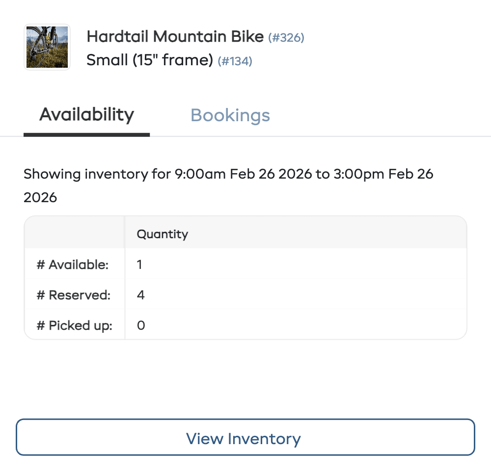The image size is (491, 476).
Task: Click the empty header cell above row labels
Action: pyautogui.click(x=74, y=234)
